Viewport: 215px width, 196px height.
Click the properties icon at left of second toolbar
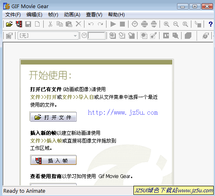(x=9, y=36)
